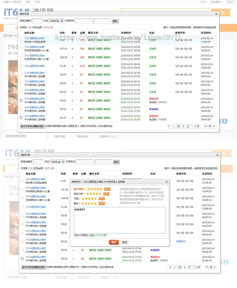Image resolution: width=237 pixels, height=288 pixels.
Task: Tick checkbox for the 41.90 row in upper dialog
Action: coord(21,66)
